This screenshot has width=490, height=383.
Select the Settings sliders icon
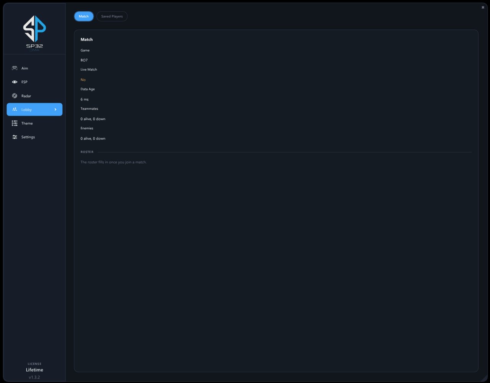pos(15,137)
